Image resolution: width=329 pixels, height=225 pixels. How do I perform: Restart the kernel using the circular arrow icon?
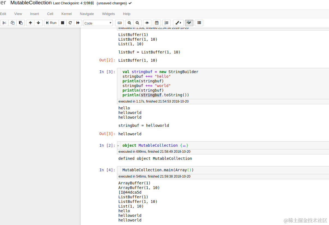pos(70,23)
